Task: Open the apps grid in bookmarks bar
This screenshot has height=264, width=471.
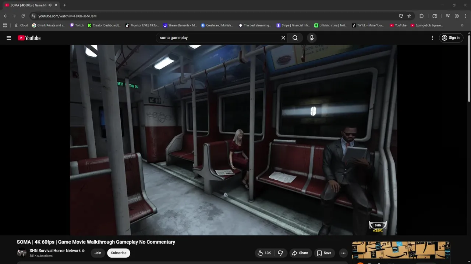Action: pyautogui.click(x=5, y=25)
